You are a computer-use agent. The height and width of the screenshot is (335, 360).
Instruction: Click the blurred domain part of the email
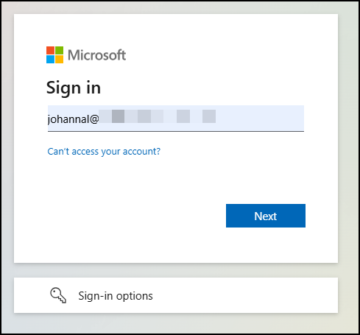tap(158, 116)
